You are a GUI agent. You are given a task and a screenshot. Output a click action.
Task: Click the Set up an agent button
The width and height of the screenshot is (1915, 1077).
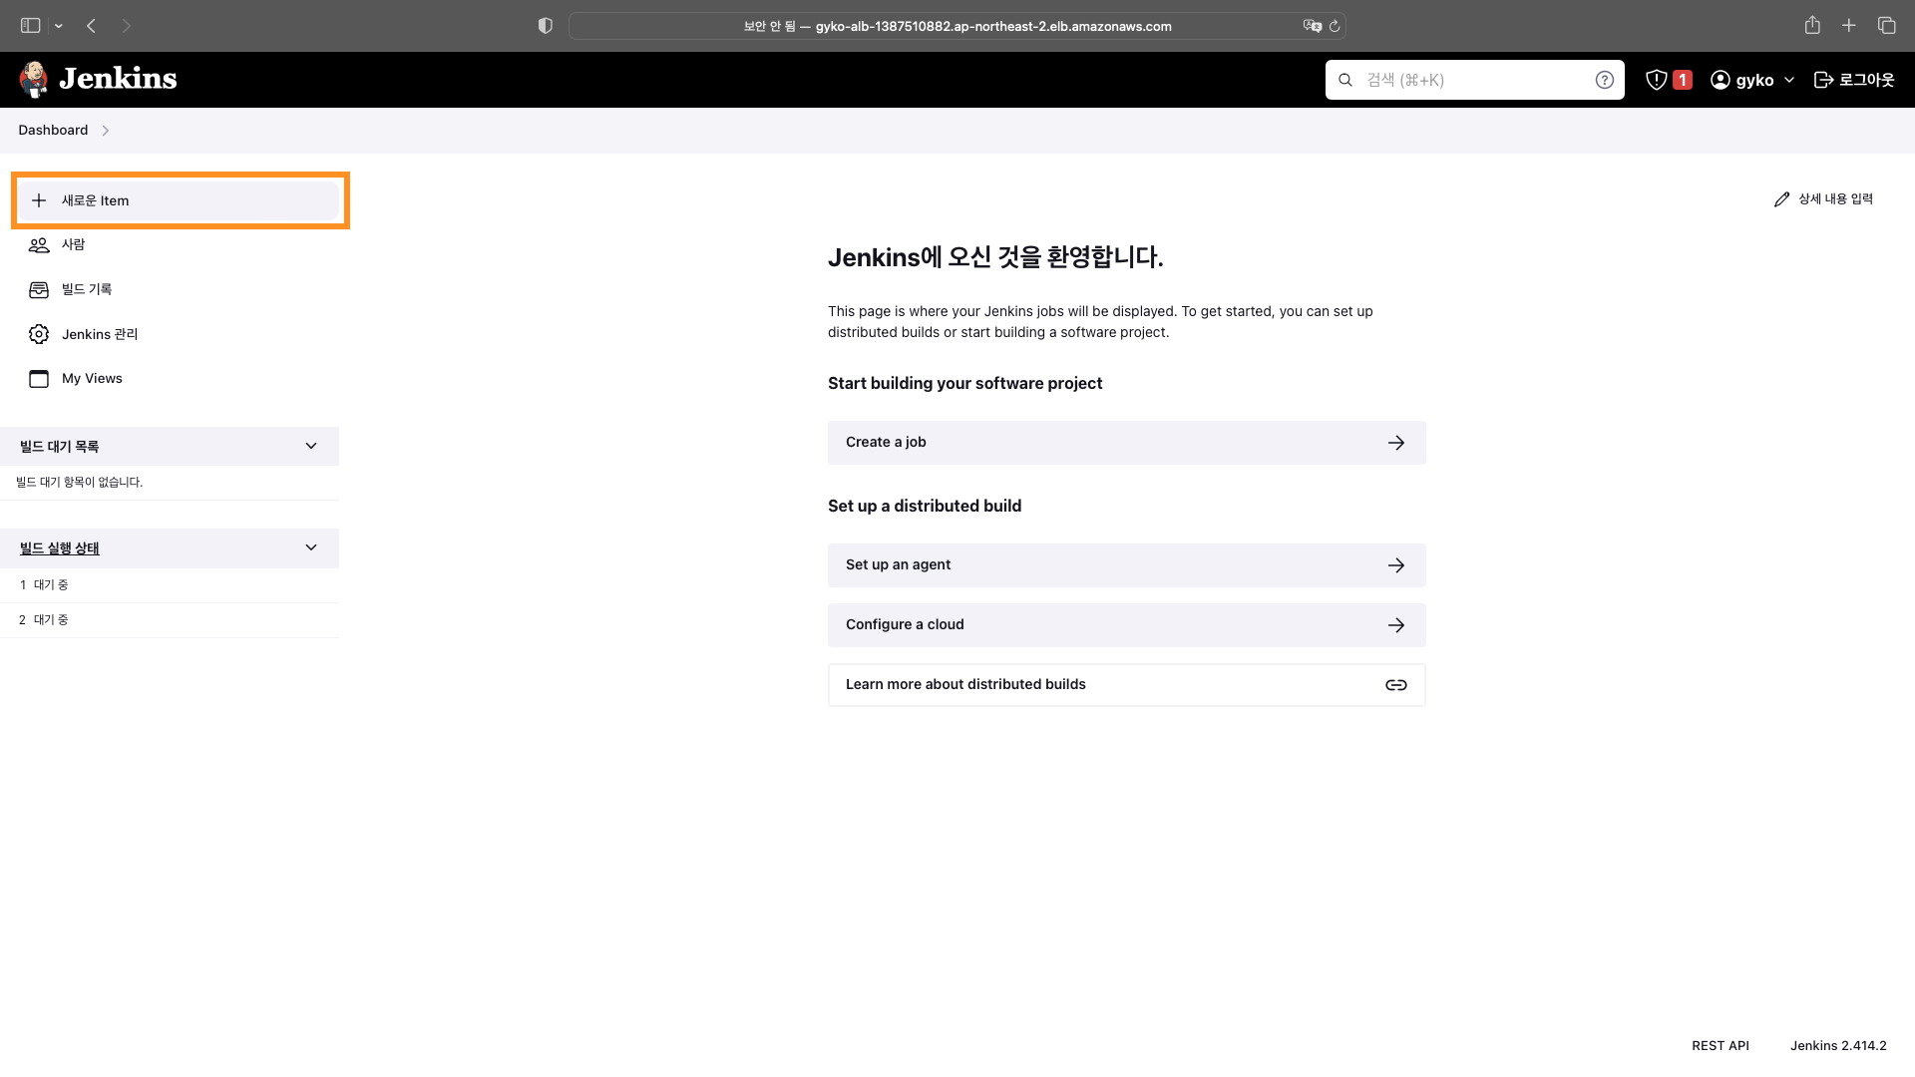(1127, 565)
